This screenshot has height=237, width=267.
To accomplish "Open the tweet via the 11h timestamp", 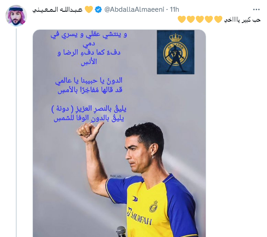I will click(x=175, y=9).
